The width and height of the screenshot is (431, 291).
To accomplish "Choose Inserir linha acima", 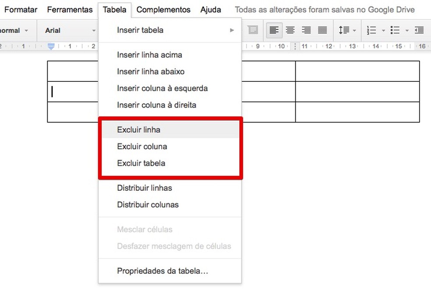I will (x=170, y=55).
